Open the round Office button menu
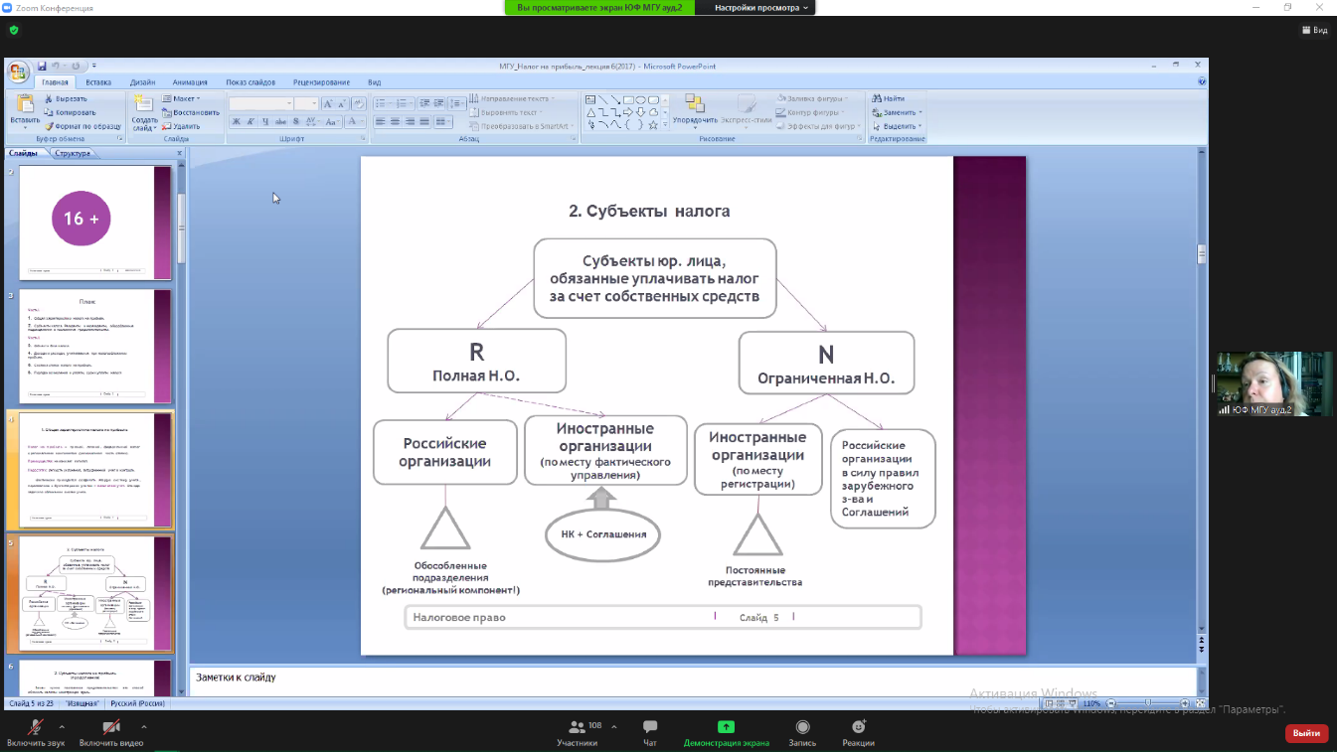 [18, 71]
